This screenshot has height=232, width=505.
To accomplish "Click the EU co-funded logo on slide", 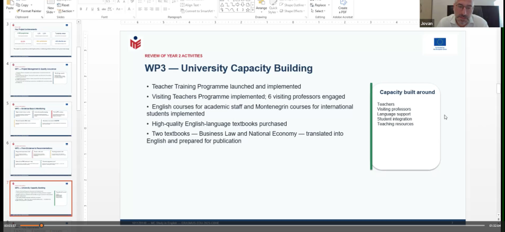I will [439, 44].
